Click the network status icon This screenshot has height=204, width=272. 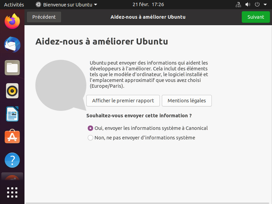click(238, 5)
